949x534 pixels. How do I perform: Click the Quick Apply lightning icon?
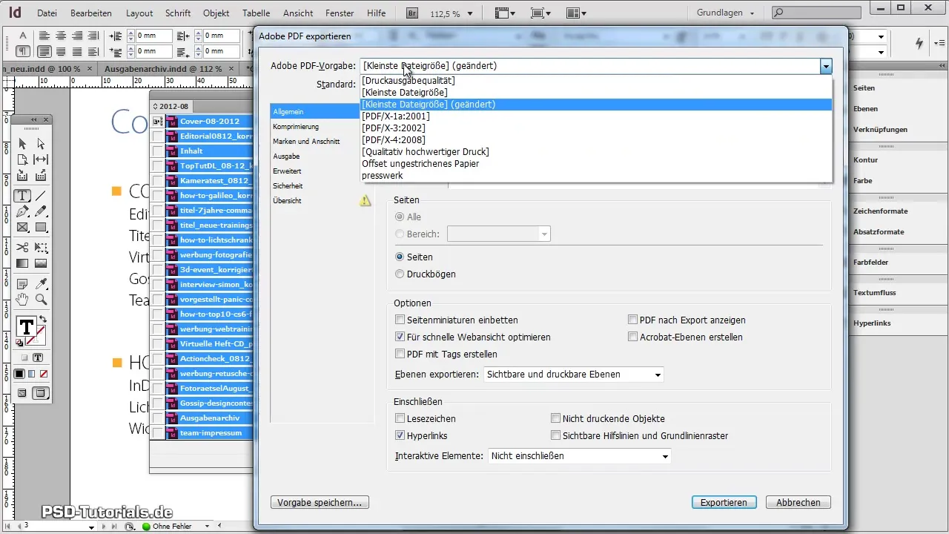click(x=920, y=43)
